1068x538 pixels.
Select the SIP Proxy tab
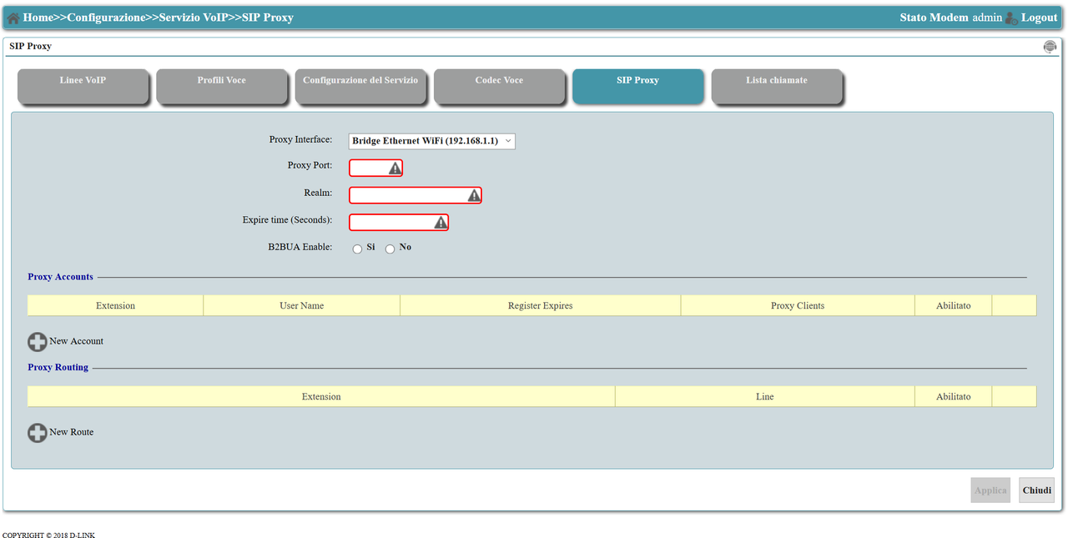click(637, 87)
